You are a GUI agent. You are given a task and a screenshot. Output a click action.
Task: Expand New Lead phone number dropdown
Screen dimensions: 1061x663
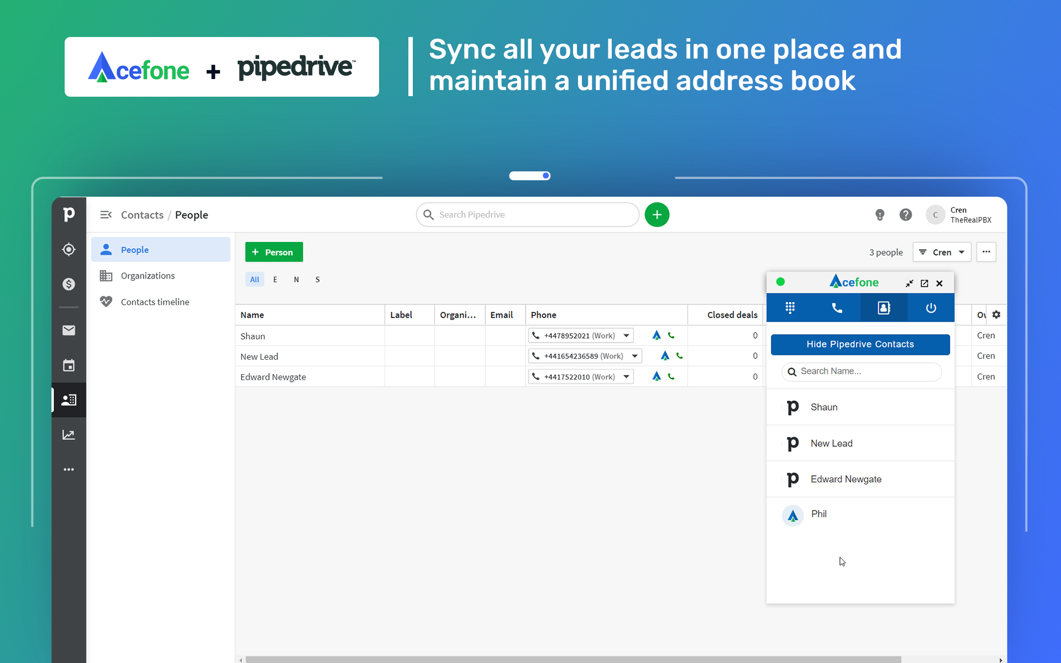pos(635,356)
